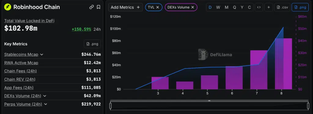Screen dimensions: 313x114
Task: Click the $12.42m RWA value
Action: [x=92, y=63]
